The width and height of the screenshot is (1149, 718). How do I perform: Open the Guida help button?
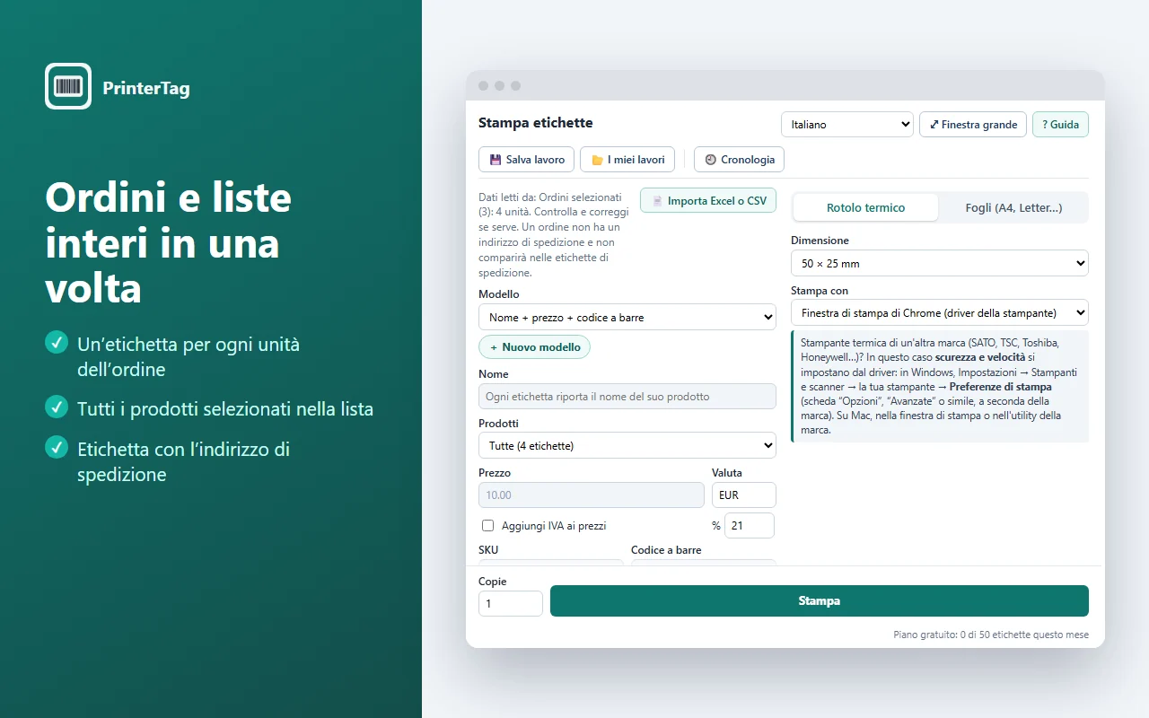(x=1061, y=125)
